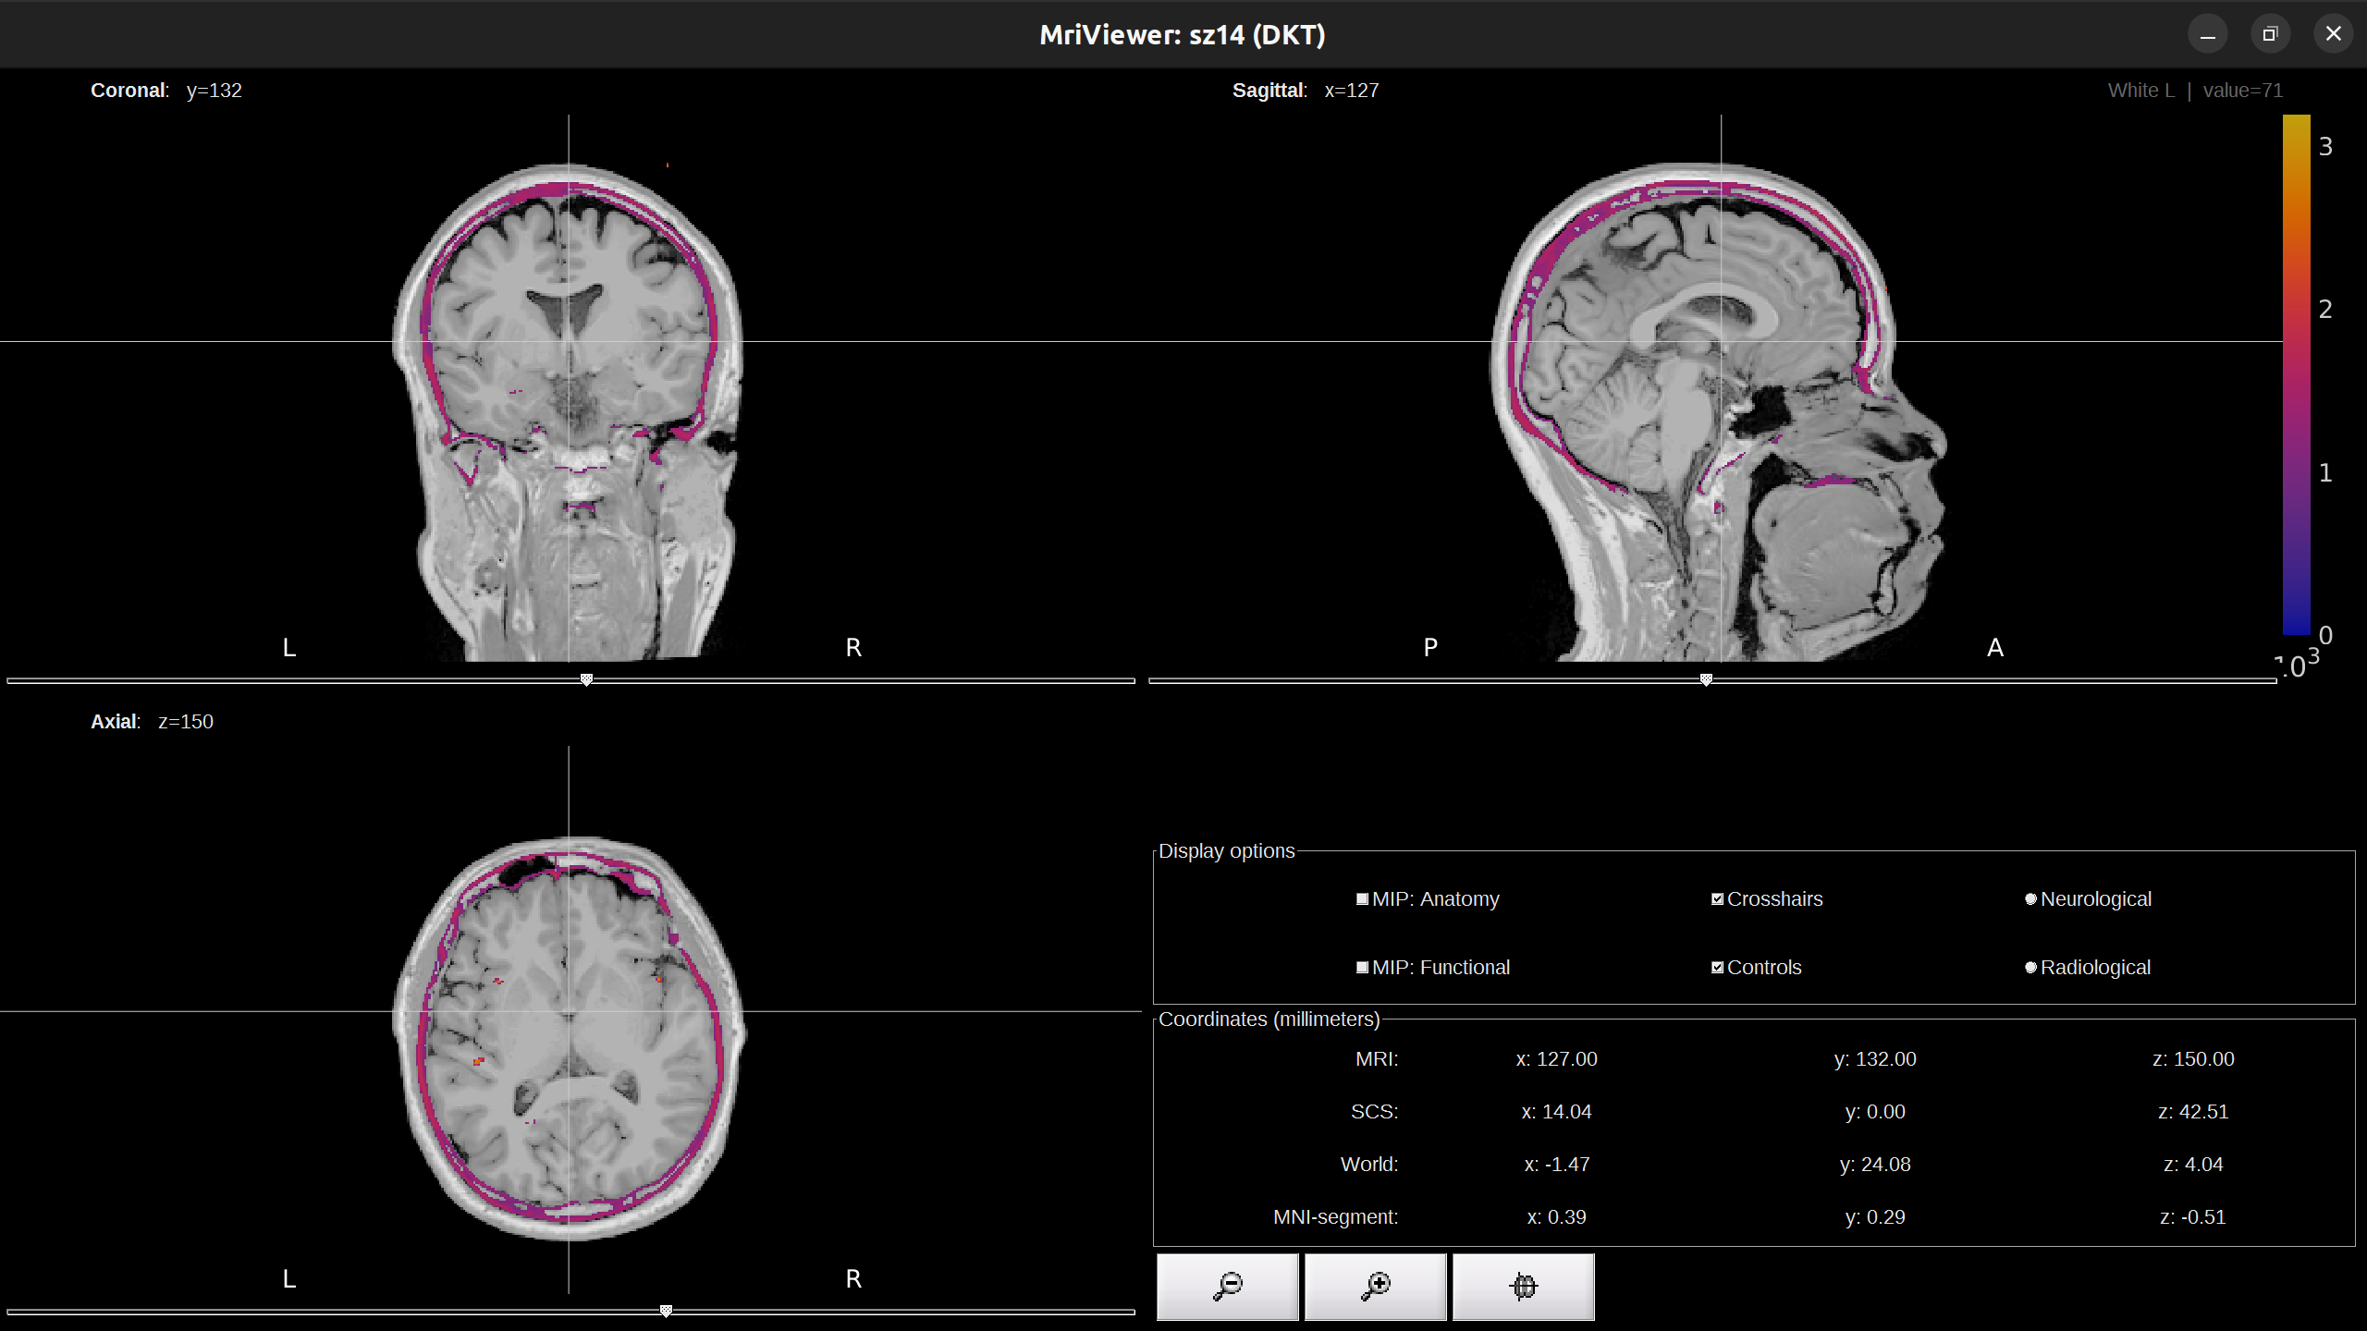Click the Axial z=150 label
The image size is (2367, 1331).
[x=152, y=721]
